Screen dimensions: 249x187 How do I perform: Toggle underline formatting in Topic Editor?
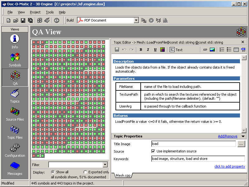[x=155, y=50]
